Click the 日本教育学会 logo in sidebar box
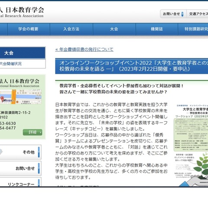This screenshot has width=208, height=208. 19,83
